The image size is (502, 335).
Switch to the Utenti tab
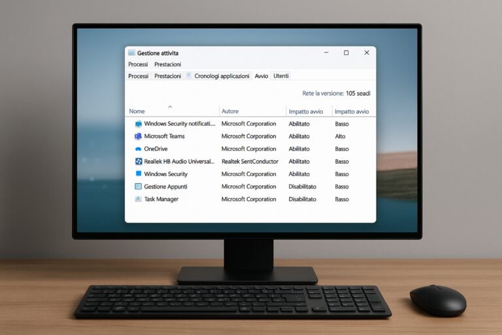point(281,76)
